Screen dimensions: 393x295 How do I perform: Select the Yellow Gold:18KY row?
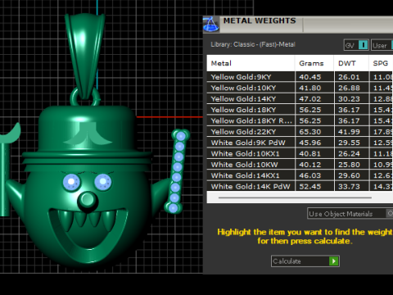(x=300, y=110)
